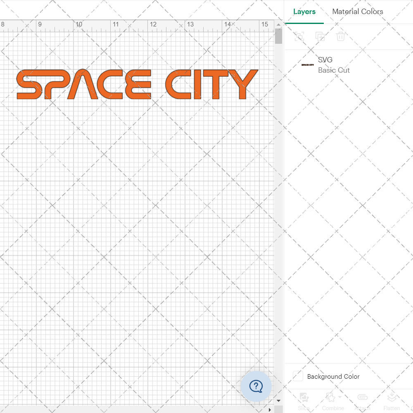
Task: Click the vertical scrollbar thumb
Action: coord(278,36)
